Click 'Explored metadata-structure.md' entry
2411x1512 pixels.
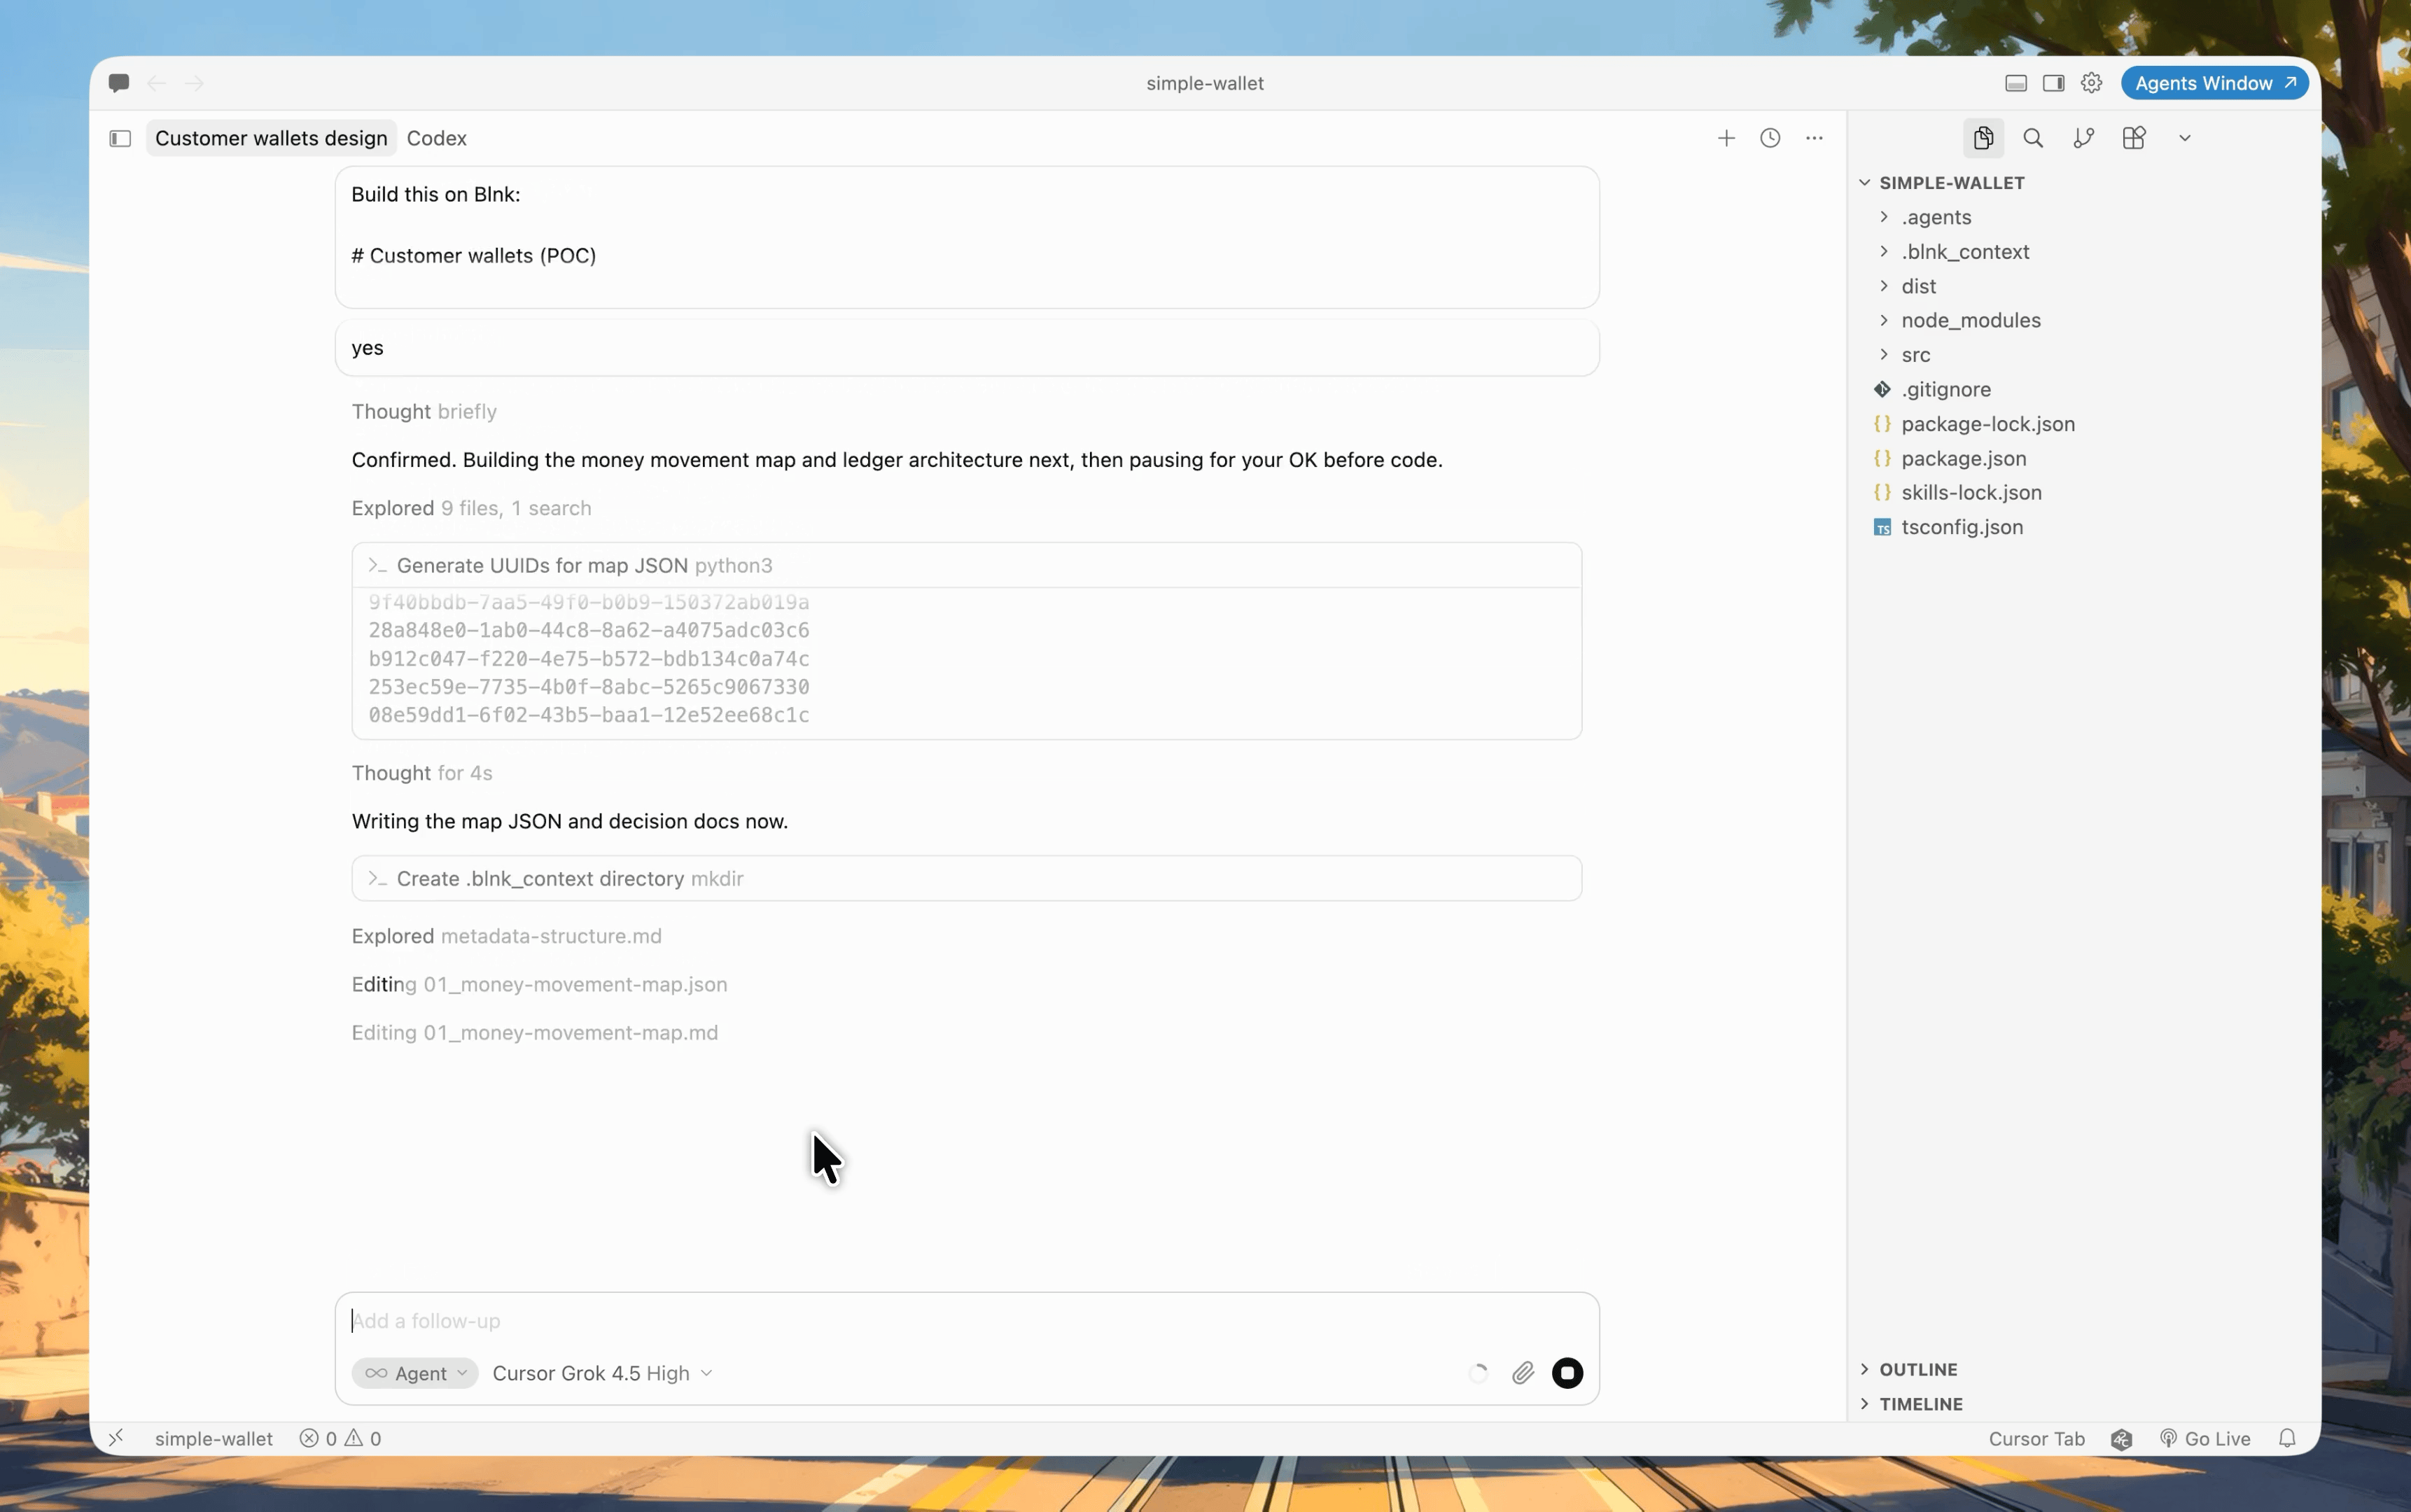click(x=506, y=936)
